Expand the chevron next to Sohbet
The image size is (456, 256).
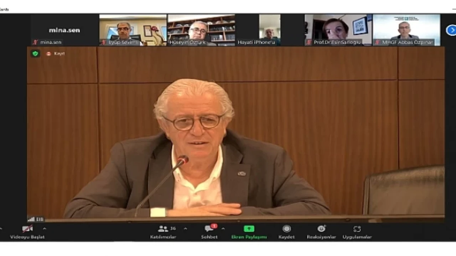[x=223, y=229]
